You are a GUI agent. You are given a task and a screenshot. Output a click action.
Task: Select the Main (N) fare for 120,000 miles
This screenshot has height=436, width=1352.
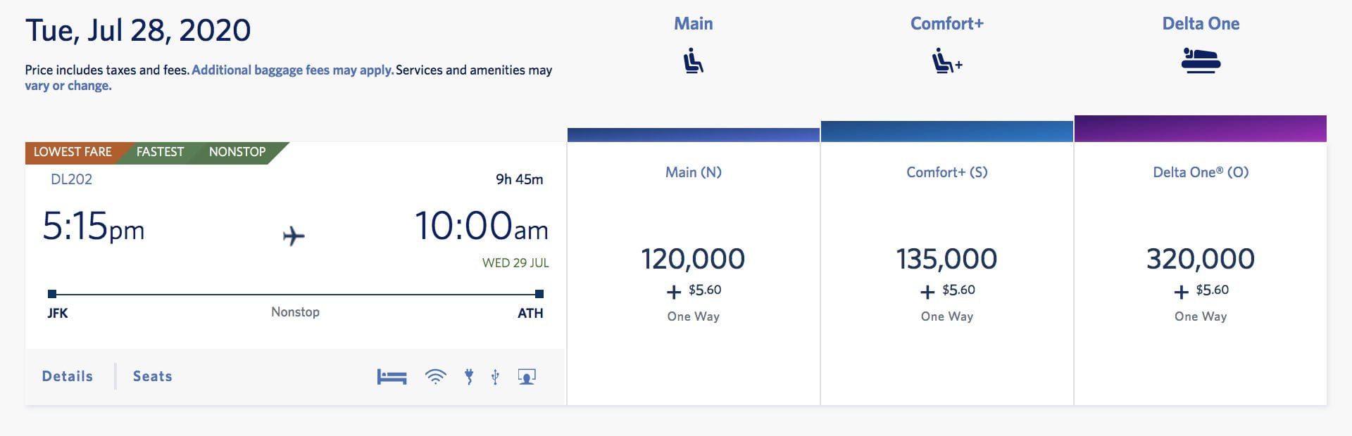[x=693, y=259]
